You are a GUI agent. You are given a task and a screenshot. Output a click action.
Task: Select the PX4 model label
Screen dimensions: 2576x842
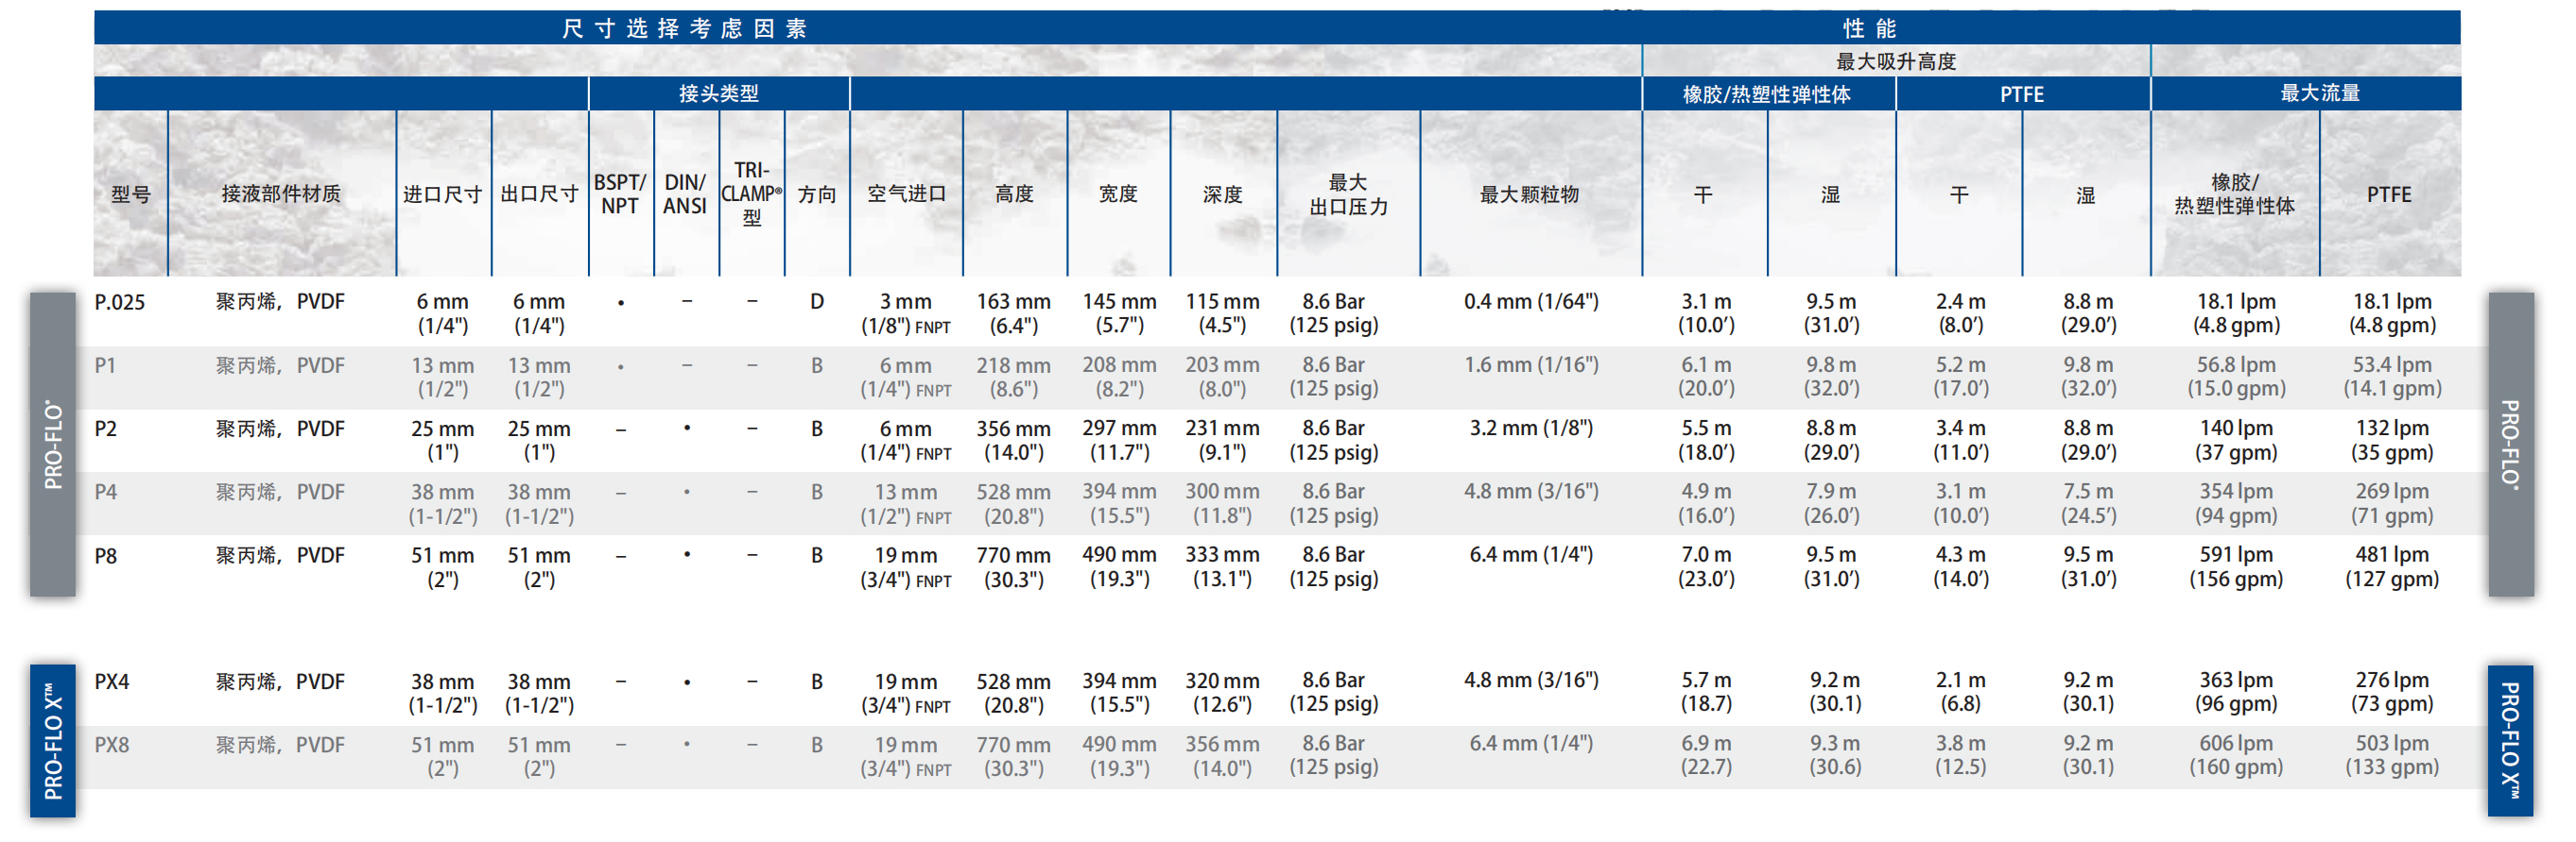(111, 682)
